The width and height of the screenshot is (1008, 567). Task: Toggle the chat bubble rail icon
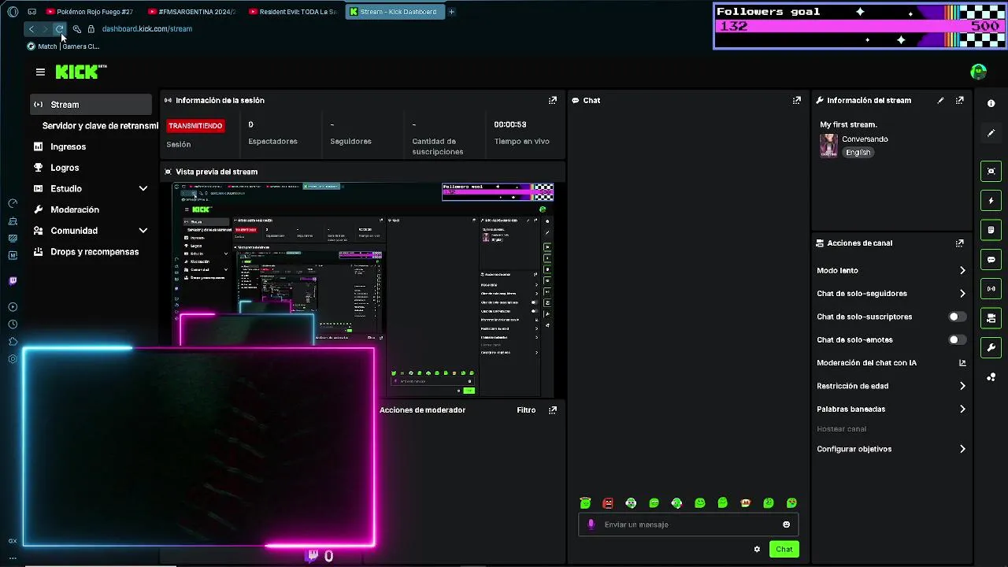[991, 259]
